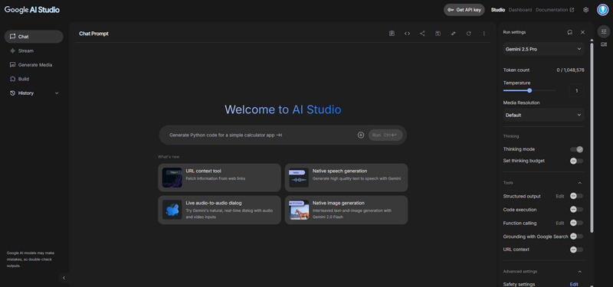The width and height of the screenshot is (613, 287).
Task: Click the Run button
Action: click(x=385, y=135)
